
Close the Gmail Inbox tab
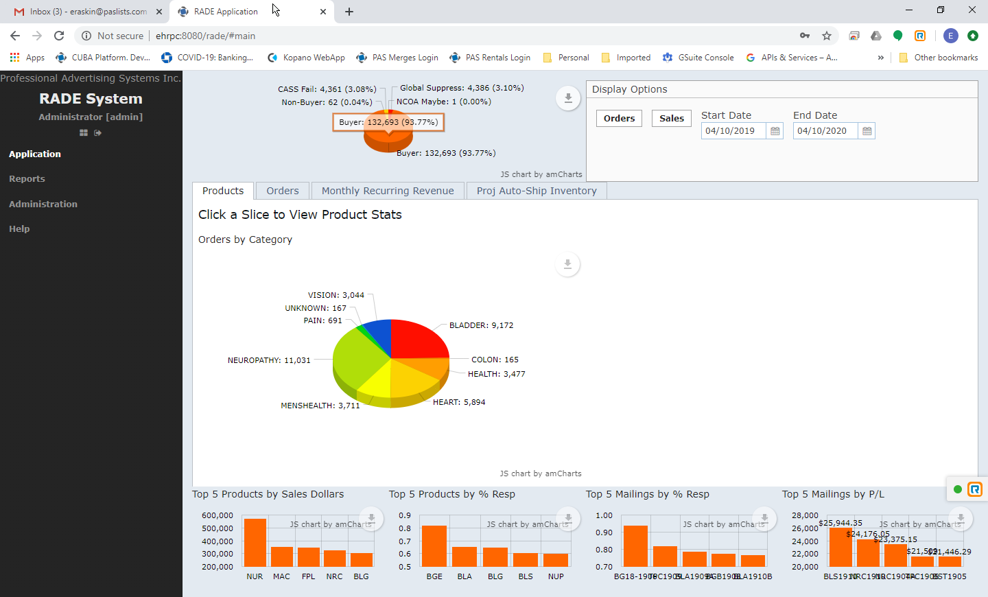159,12
